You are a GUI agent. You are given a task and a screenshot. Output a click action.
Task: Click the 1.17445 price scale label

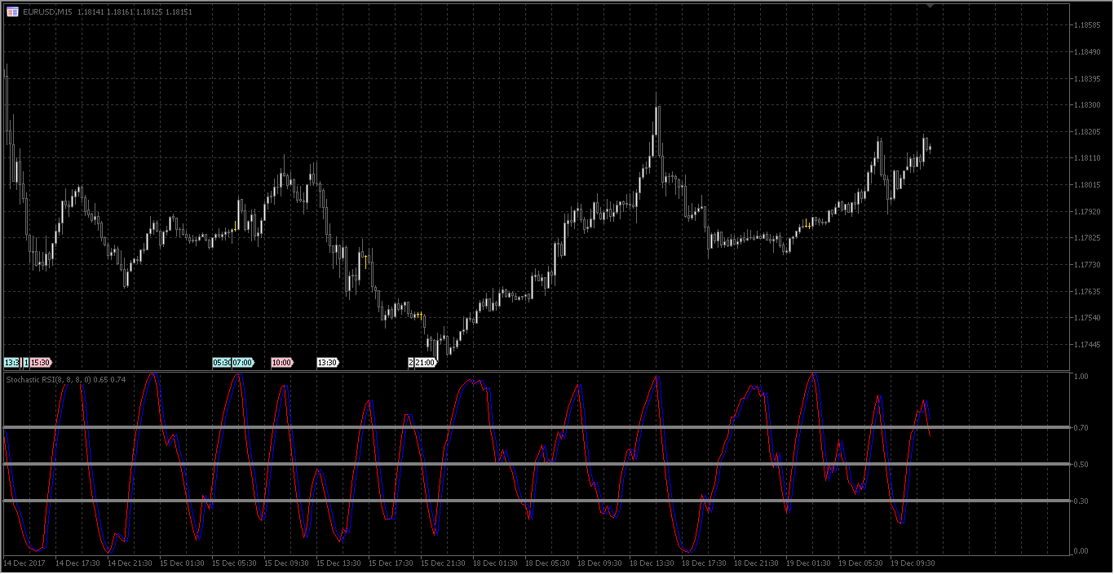pyautogui.click(x=1088, y=345)
